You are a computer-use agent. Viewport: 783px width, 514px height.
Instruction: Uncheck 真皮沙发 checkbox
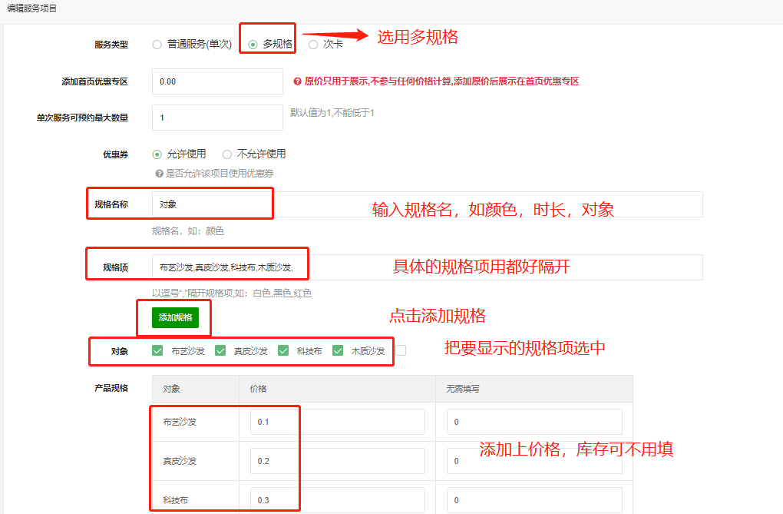[x=220, y=350]
